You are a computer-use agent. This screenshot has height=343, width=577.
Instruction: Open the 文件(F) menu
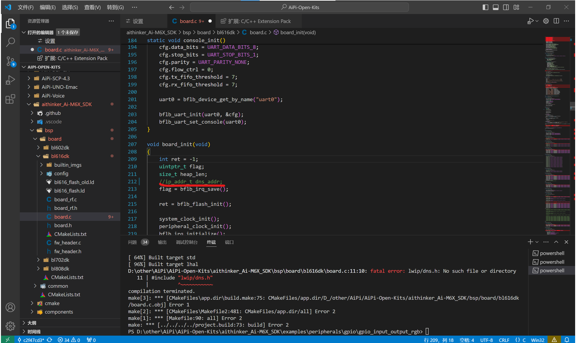[x=26, y=7]
